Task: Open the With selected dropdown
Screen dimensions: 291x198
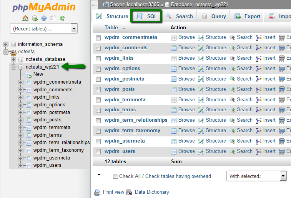Action: [x=256, y=176]
